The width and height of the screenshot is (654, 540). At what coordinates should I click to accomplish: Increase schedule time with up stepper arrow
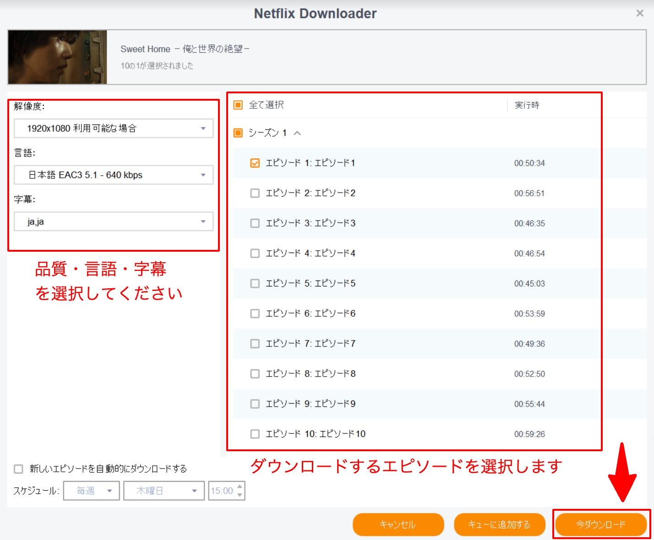[240, 486]
